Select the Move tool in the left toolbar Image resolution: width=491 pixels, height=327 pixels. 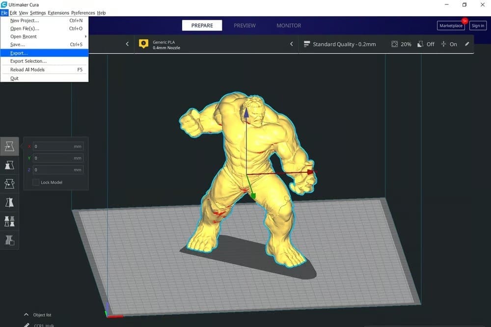(x=9, y=146)
